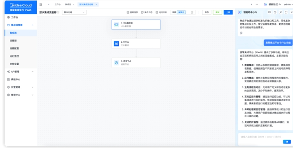Open 操作日志 log
The width and height of the screenshot is (293, 148).
tap(147, 12)
